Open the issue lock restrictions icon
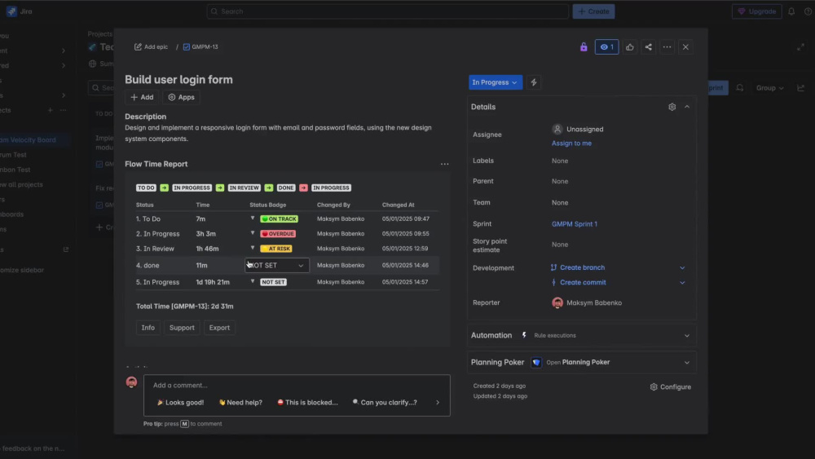The image size is (815, 459). tap(584, 47)
